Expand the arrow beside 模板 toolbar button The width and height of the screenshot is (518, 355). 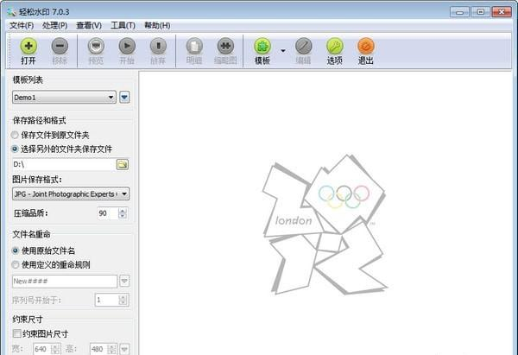[283, 51]
